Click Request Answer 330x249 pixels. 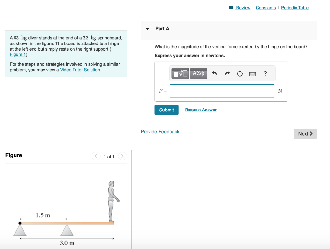200,110
